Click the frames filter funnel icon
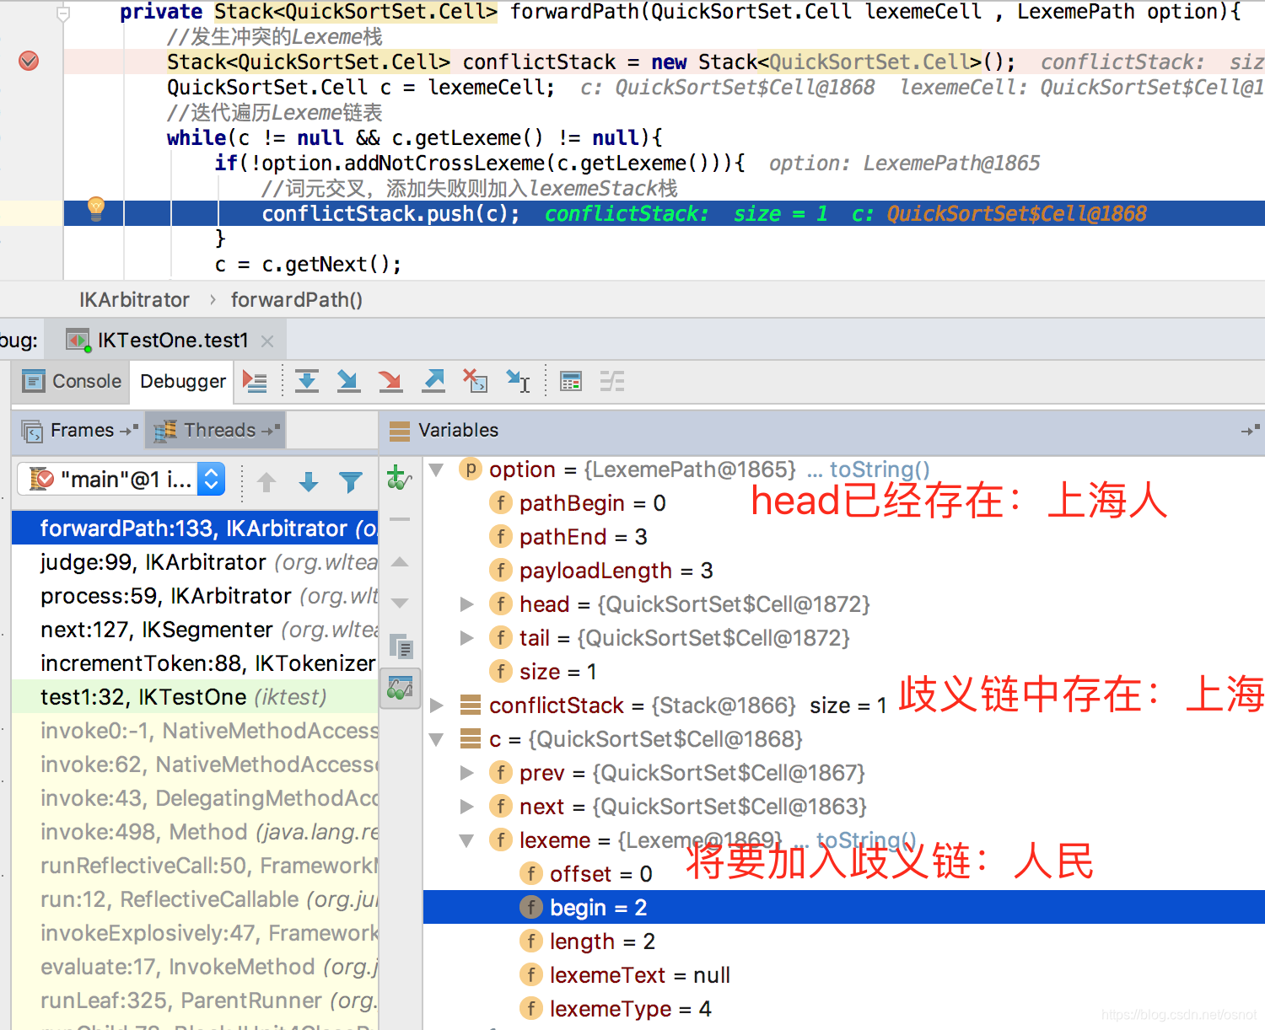Viewport: 1265px width, 1030px height. [351, 481]
